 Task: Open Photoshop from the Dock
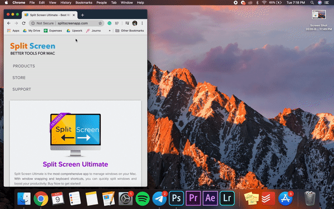tap(176, 198)
